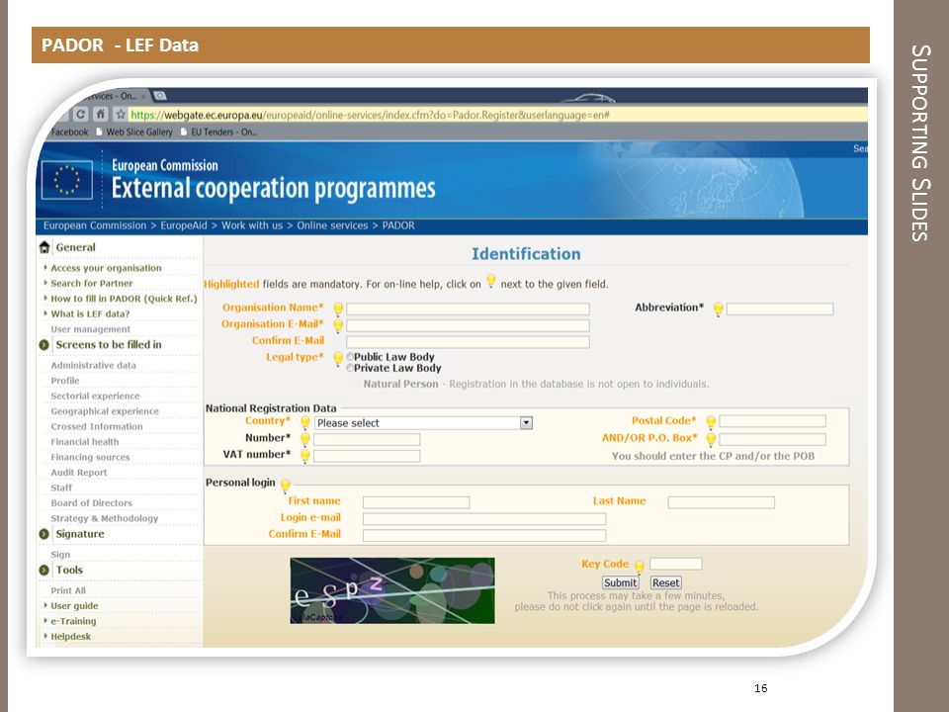Click the Reset button
Image resolution: width=949 pixels, height=712 pixels.
pyautogui.click(x=665, y=582)
